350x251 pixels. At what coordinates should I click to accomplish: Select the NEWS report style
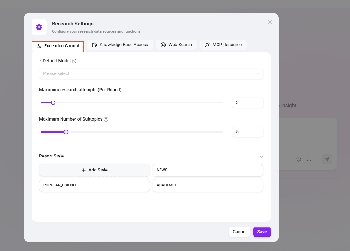pyautogui.click(x=208, y=170)
